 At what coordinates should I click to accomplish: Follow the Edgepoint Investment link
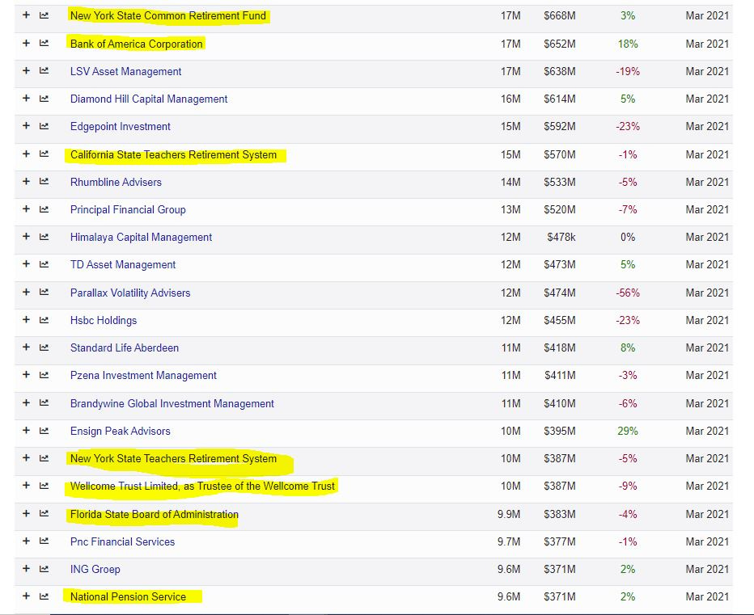(121, 126)
